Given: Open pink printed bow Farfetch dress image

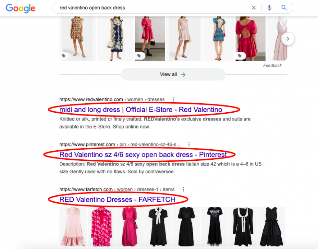Looking at the screenshot, I should coord(101,226).
